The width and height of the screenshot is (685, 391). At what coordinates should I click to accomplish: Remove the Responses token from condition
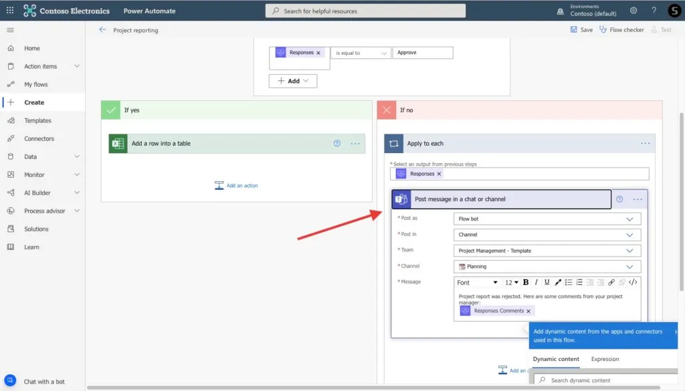pos(318,53)
